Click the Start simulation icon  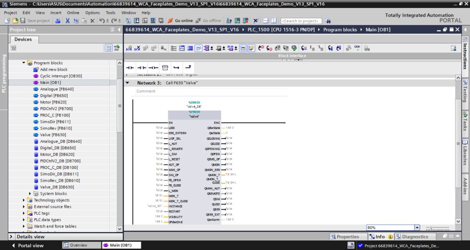point(153,21)
